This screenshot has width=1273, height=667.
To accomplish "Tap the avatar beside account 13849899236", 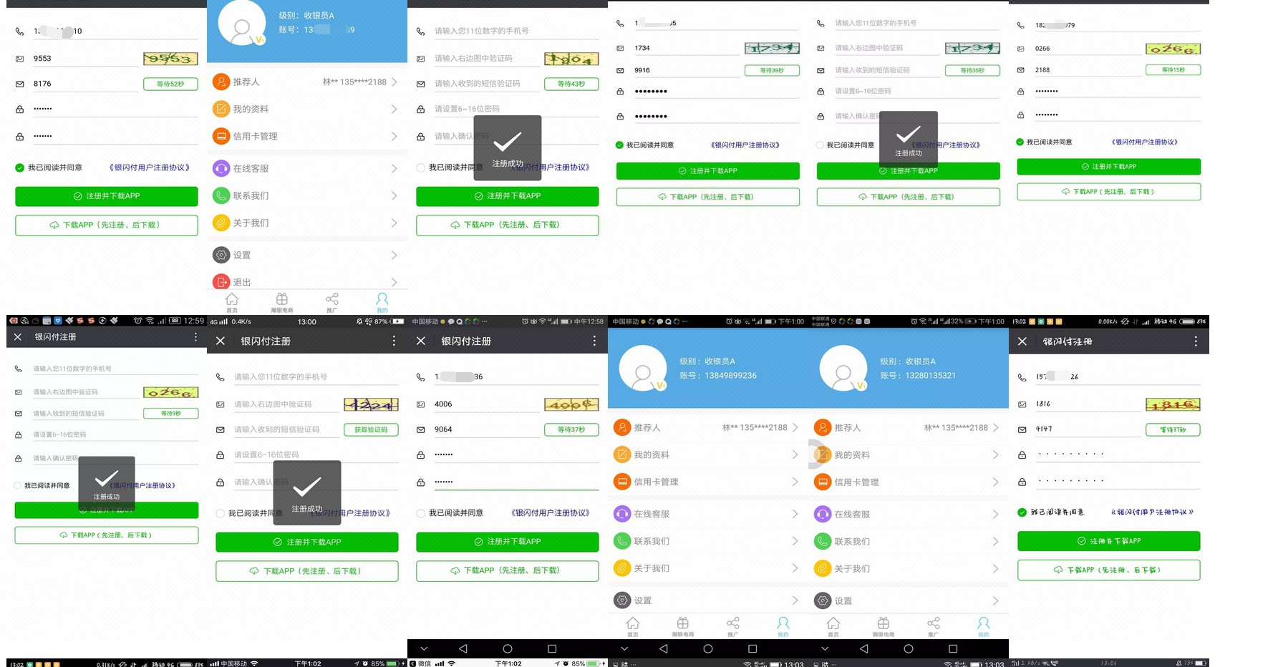I will [x=643, y=369].
